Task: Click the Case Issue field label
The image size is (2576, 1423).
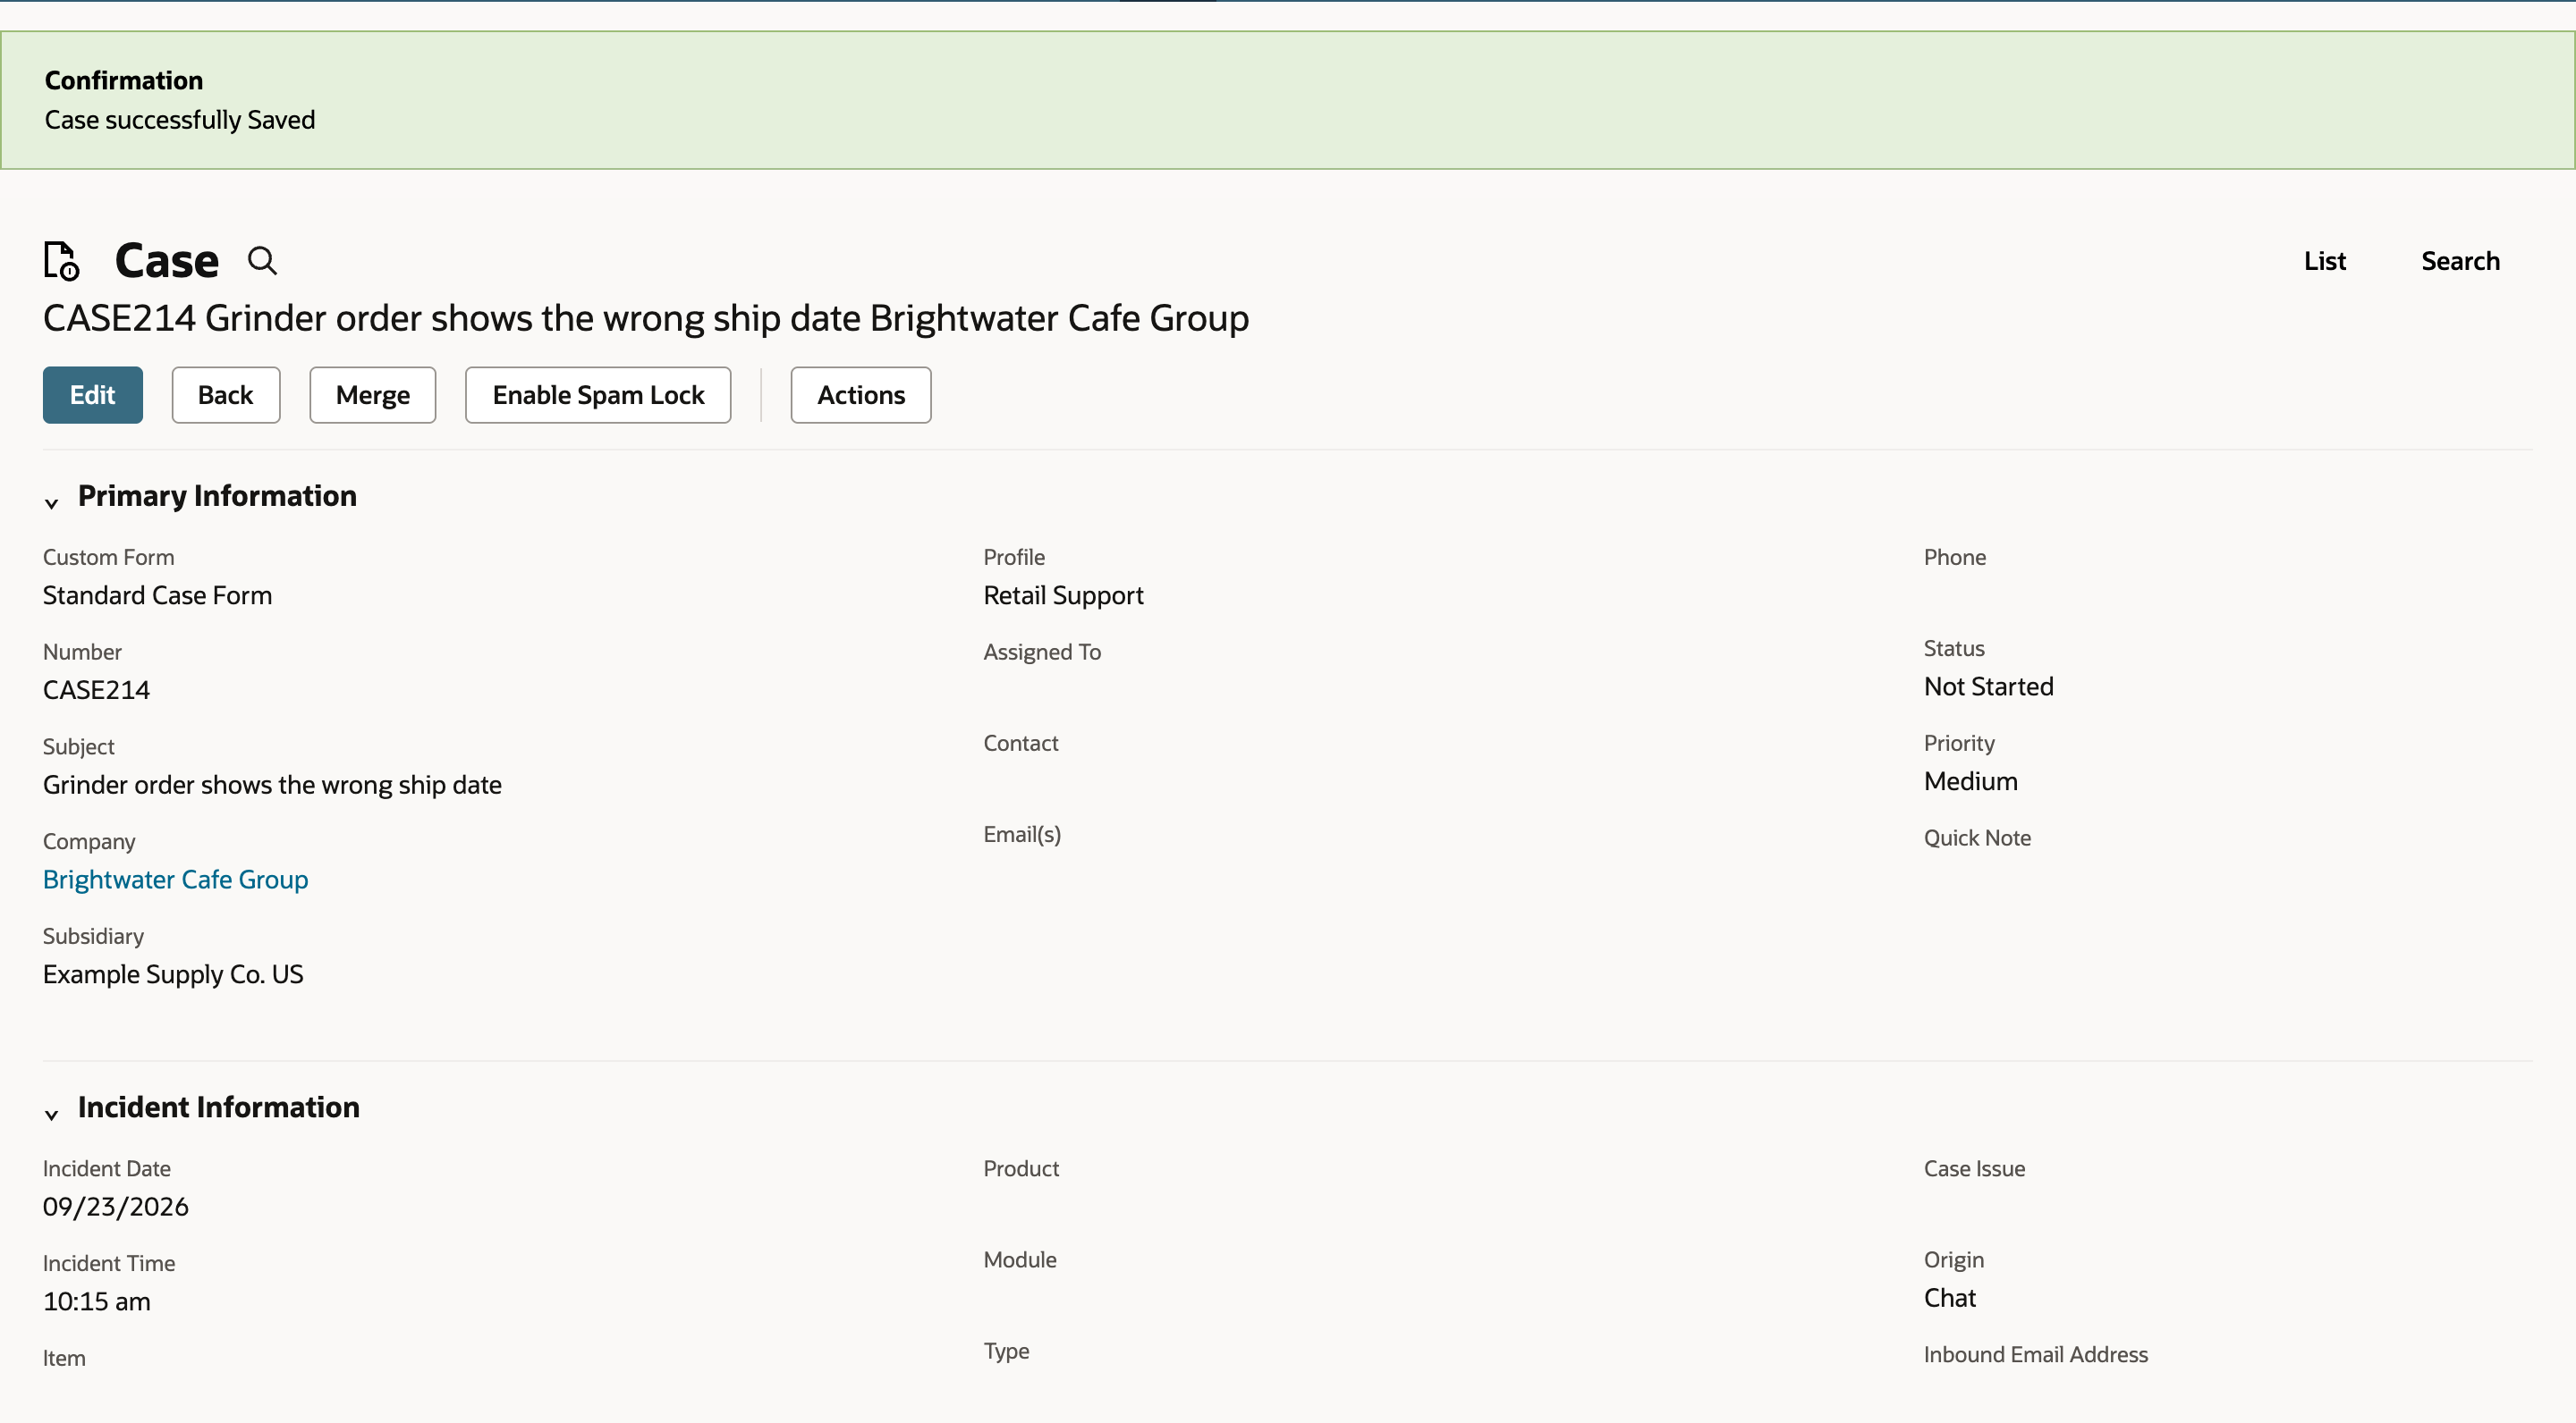Action: click(x=1974, y=1168)
